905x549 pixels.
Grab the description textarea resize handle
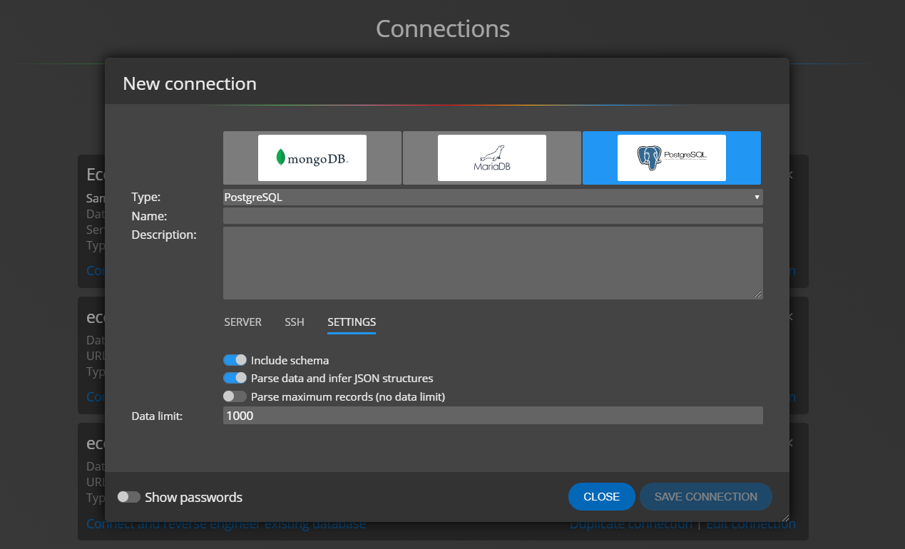click(x=758, y=294)
